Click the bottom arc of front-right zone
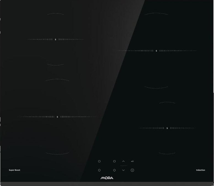 click(x=167, y=153)
